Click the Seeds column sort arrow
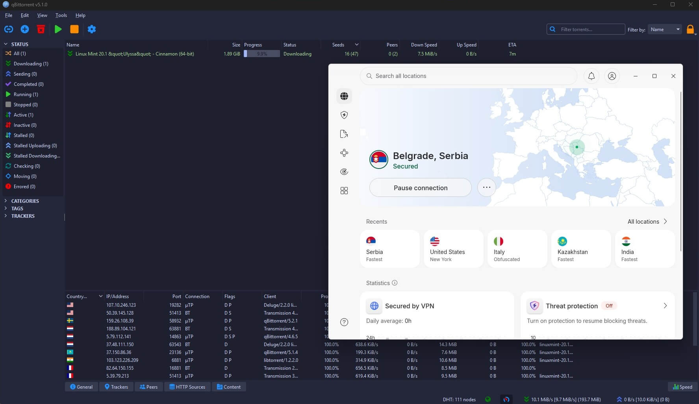Screen dimensions: 699x404 click(x=356, y=44)
